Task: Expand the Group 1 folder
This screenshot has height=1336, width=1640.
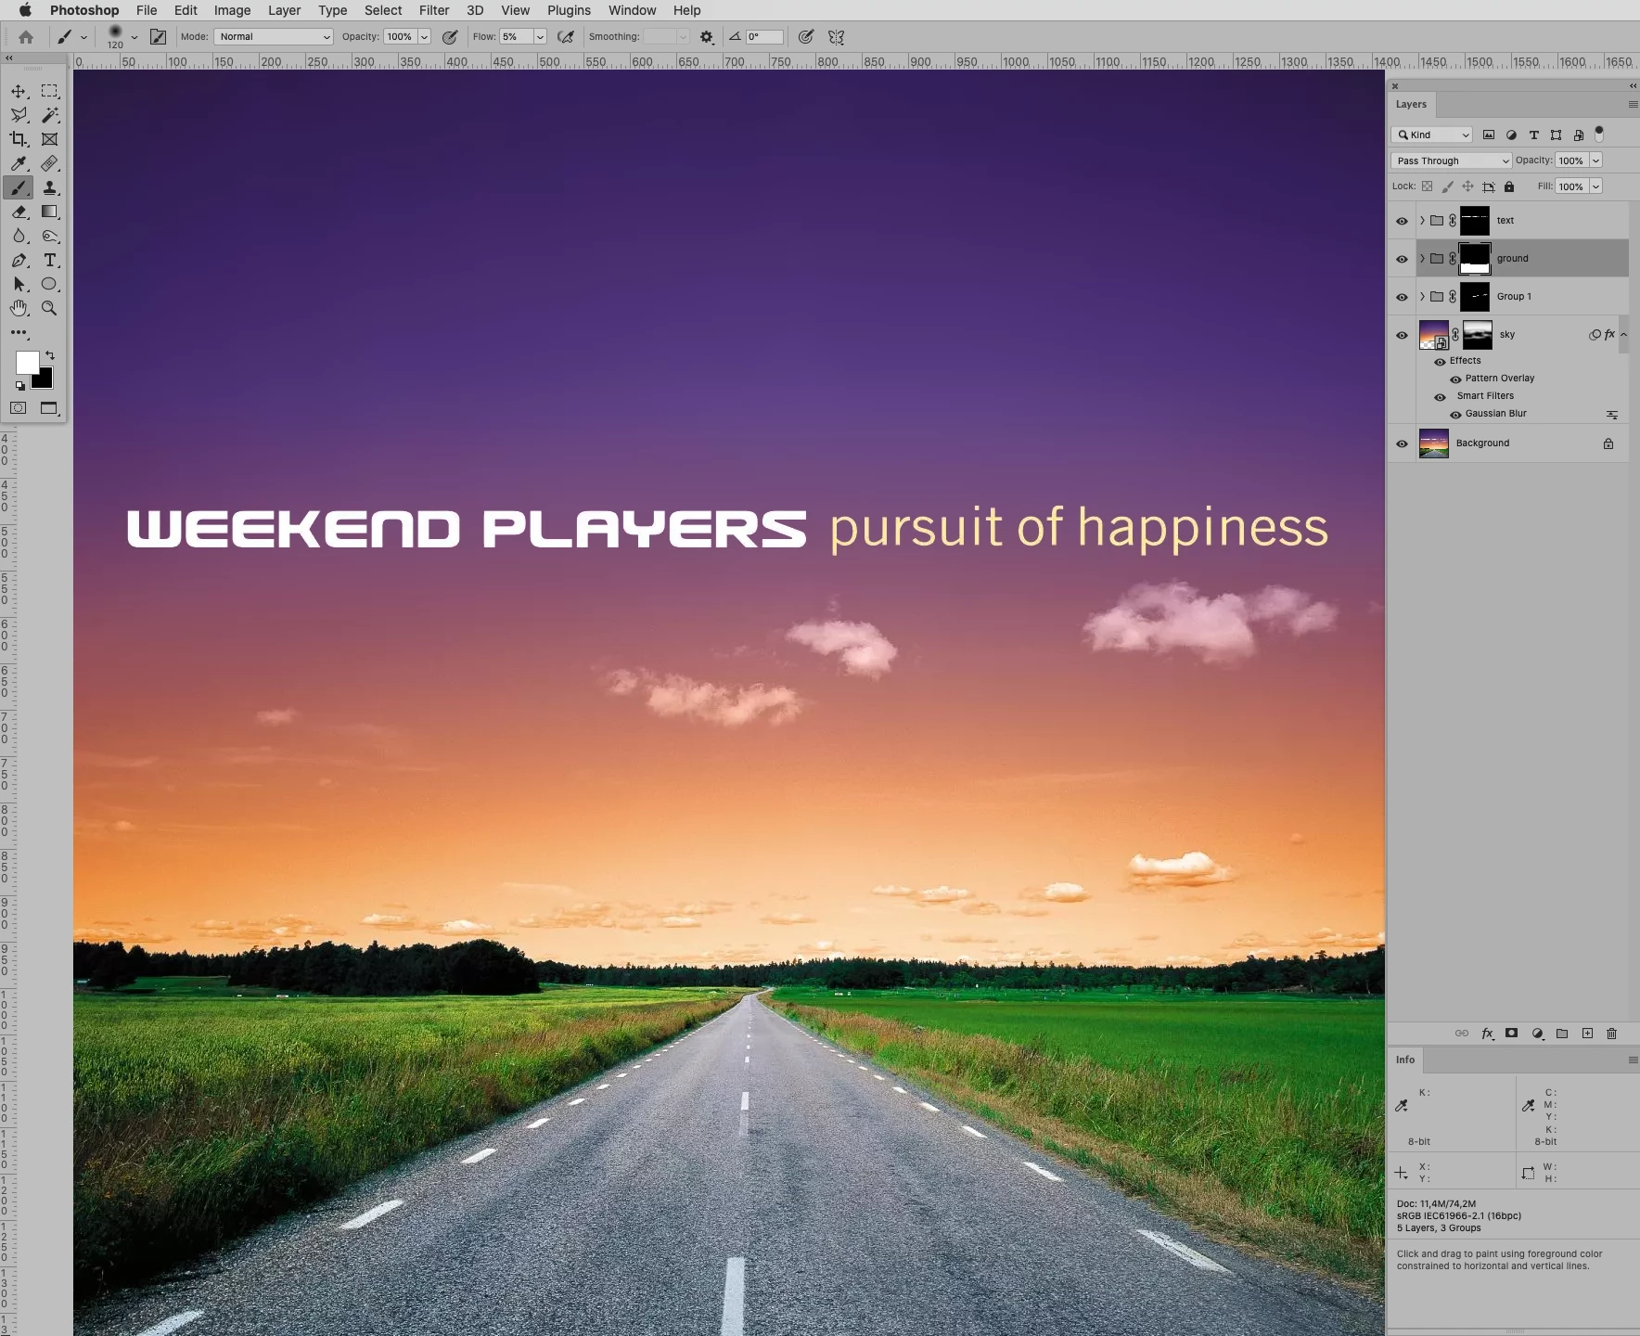Action: pos(1422,297)
